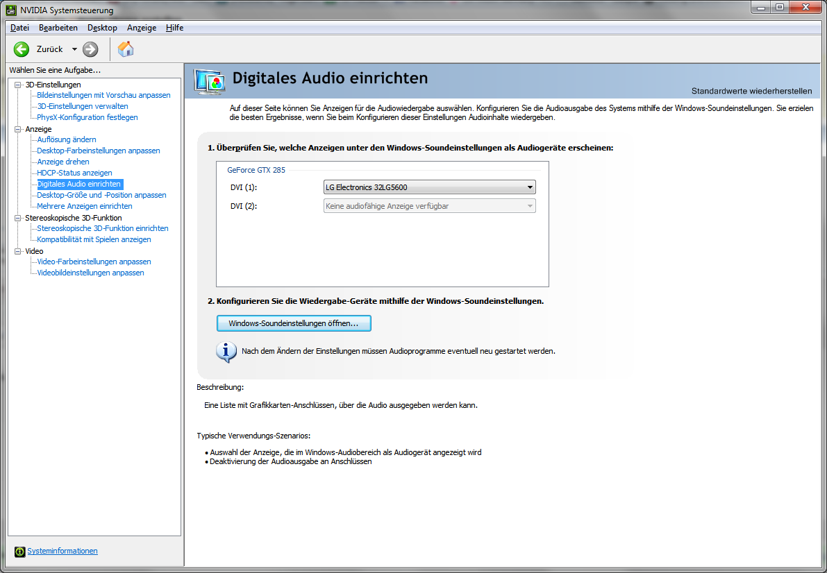Click the Stereoskopische 3D-Funktion category label
The image size is (827, 573).
click(x=74, y=218)
